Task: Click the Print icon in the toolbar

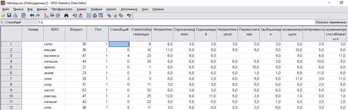Action: (15, 15)
